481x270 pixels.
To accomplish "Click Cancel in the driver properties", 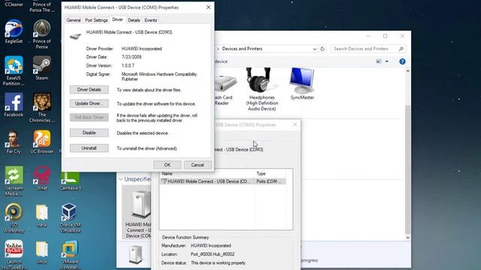I will point(198,165).
